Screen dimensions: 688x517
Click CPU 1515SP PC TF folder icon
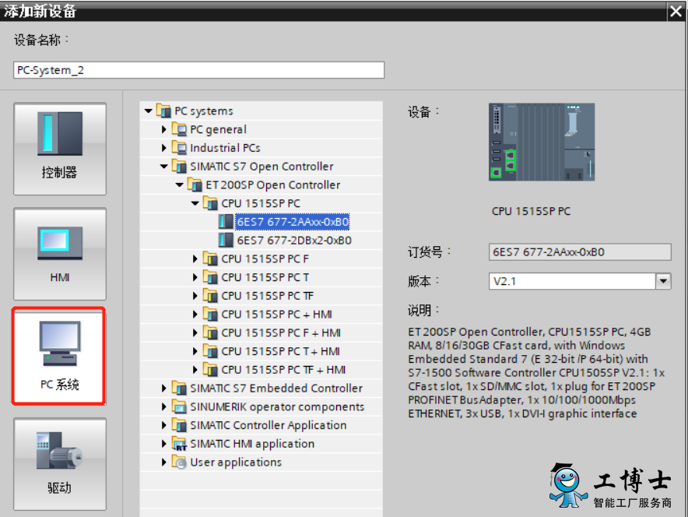coord(210,295)
